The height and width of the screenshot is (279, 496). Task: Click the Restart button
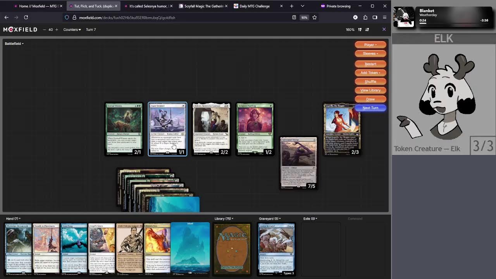click(x=370, y=64)
